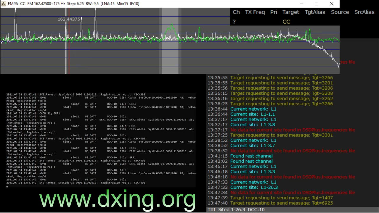The height and width of the screenshot is (213, 379).
Task: Click the FMPA app icon in title bar
Action: (x=3, y=4)
